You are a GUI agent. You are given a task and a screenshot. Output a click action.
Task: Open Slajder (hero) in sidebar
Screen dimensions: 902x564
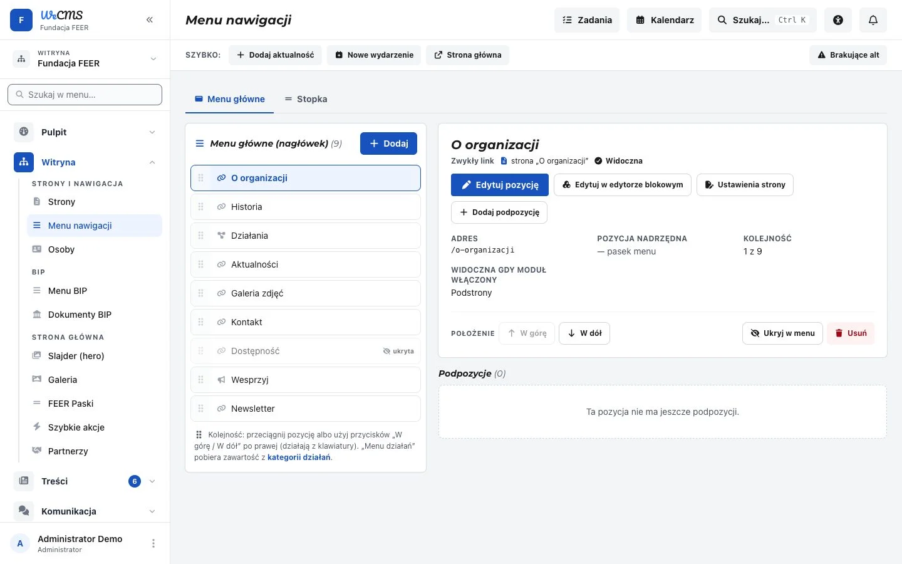95,356
